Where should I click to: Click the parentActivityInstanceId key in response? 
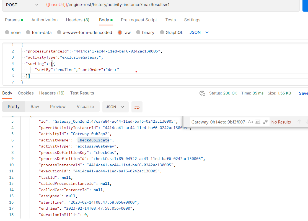[x=69, y=128]
